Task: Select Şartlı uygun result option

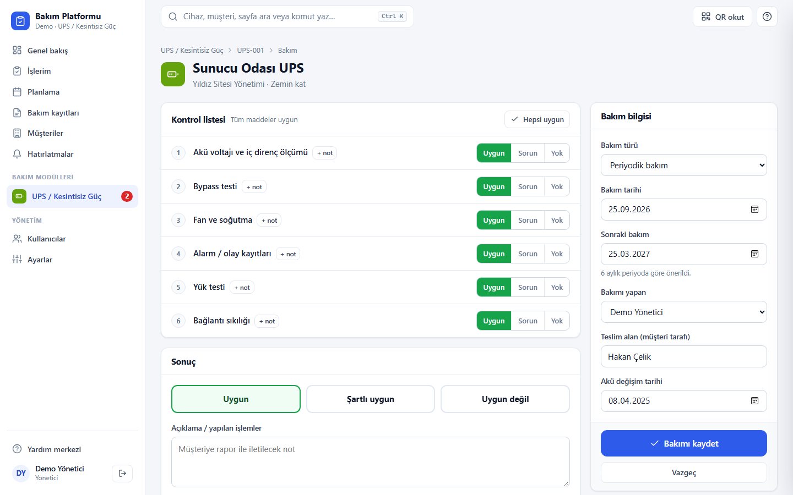Action: click(x=371, y=399)
